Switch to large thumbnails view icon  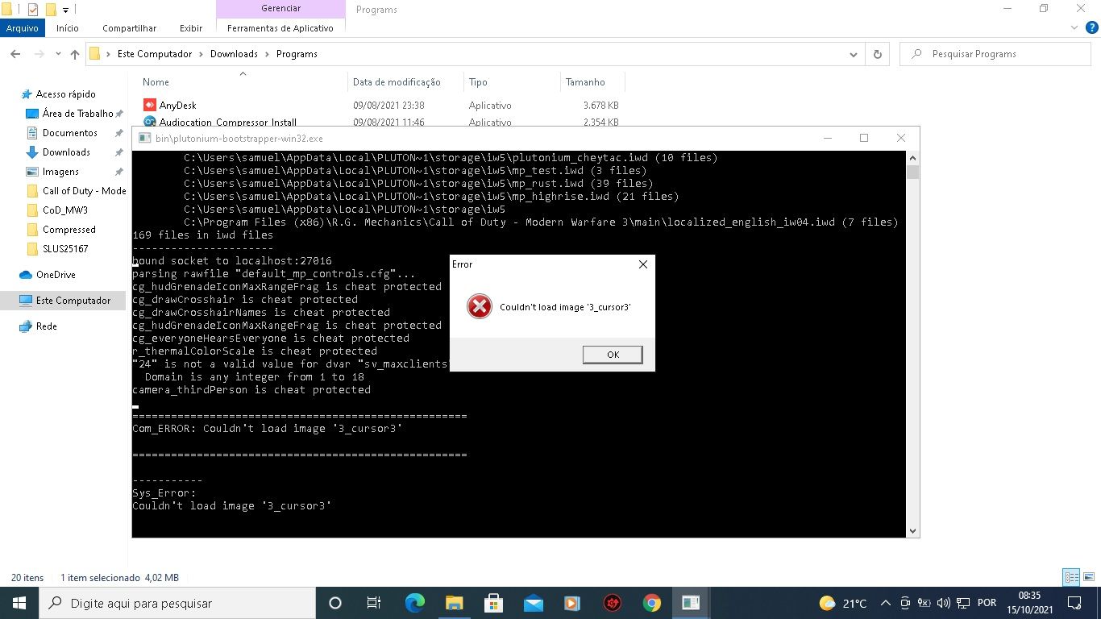1089,577
